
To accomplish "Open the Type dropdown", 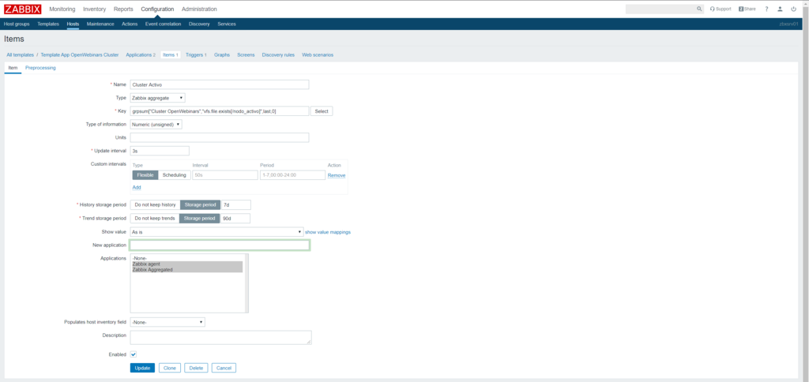I will [x=158, y=98].
